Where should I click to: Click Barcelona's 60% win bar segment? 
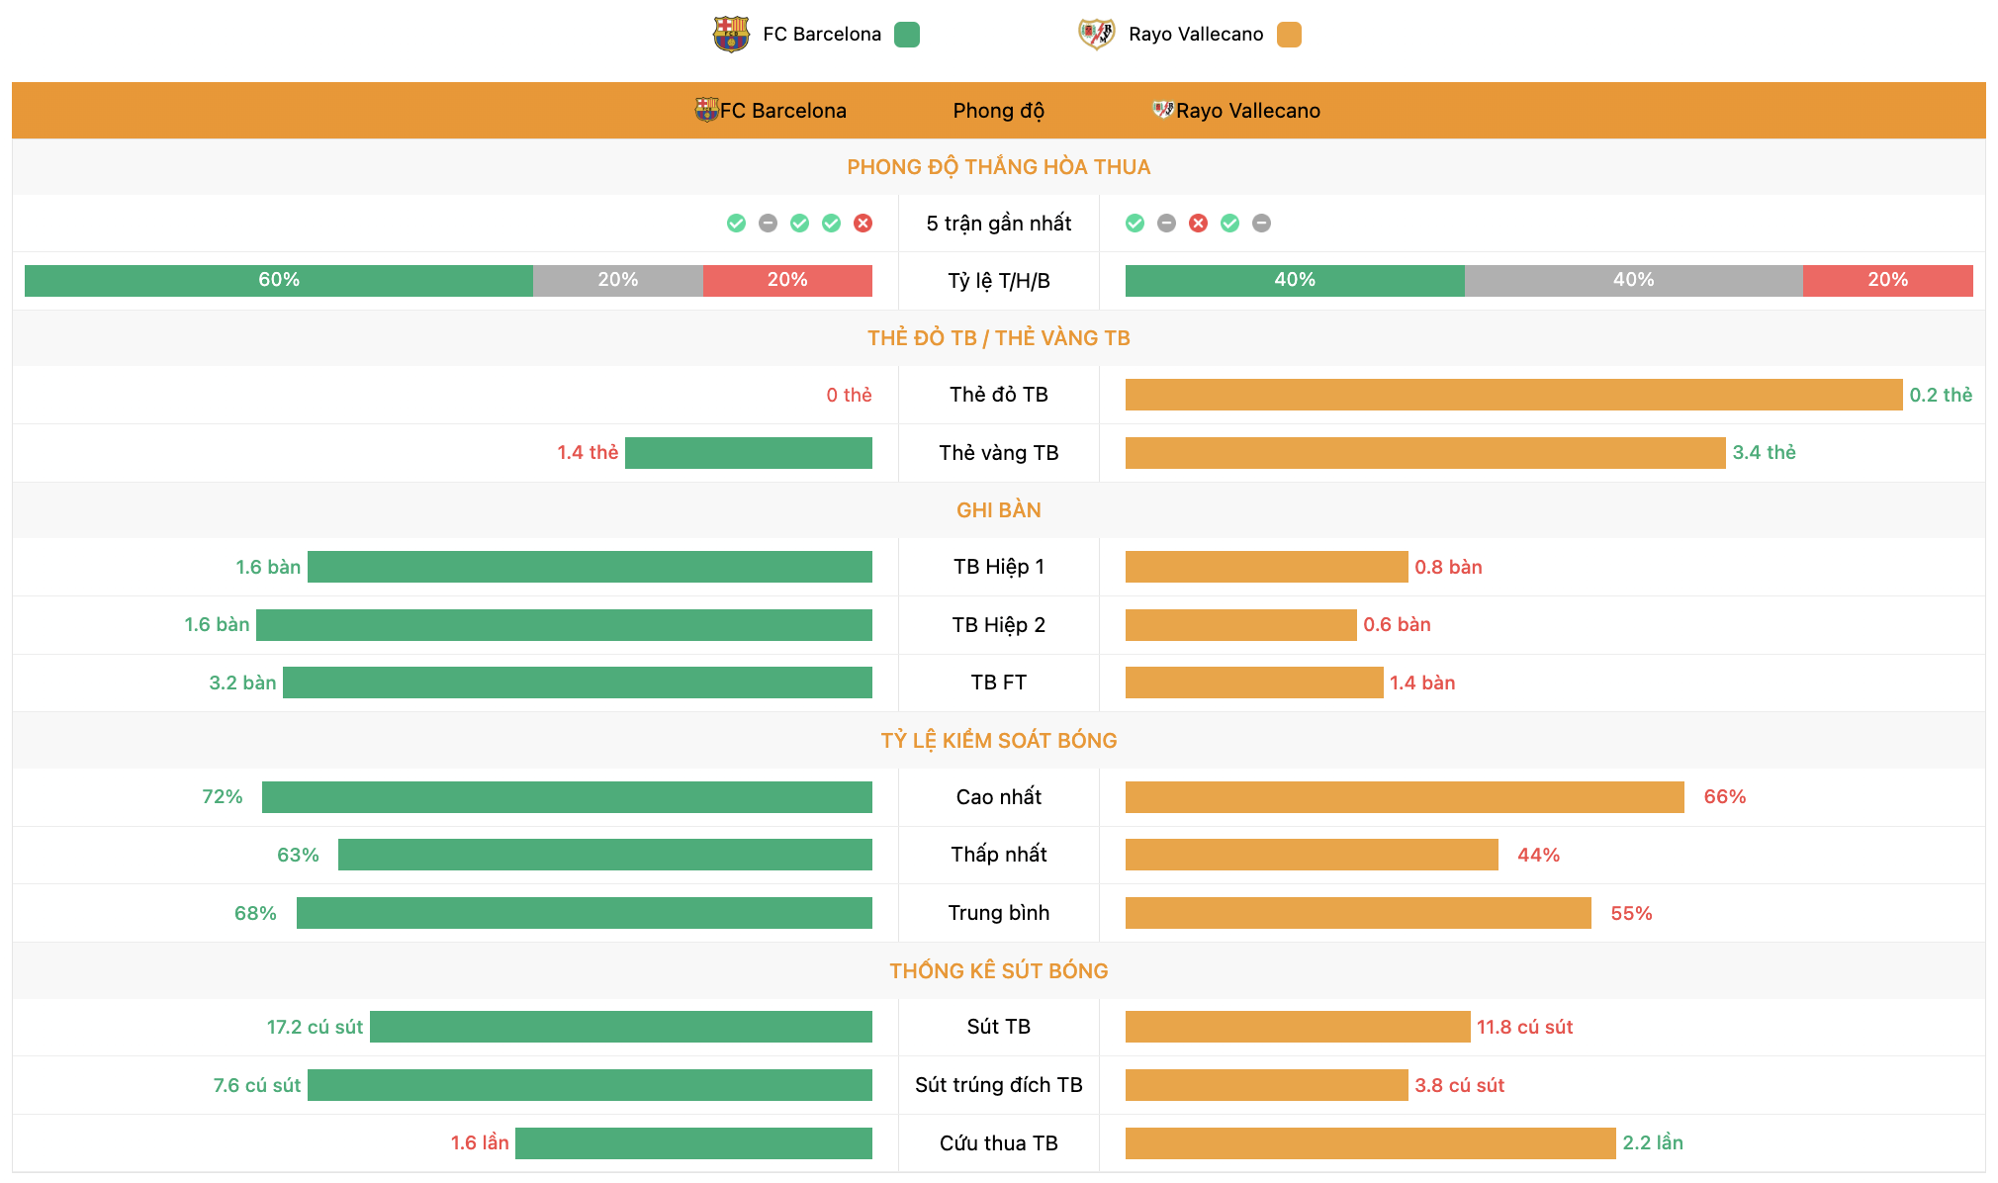(x=279, y=281)
